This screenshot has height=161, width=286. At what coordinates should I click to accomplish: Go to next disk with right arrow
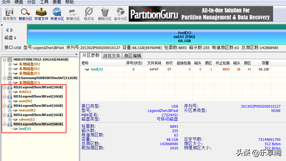pyautogui.click(x=12, y=30)
